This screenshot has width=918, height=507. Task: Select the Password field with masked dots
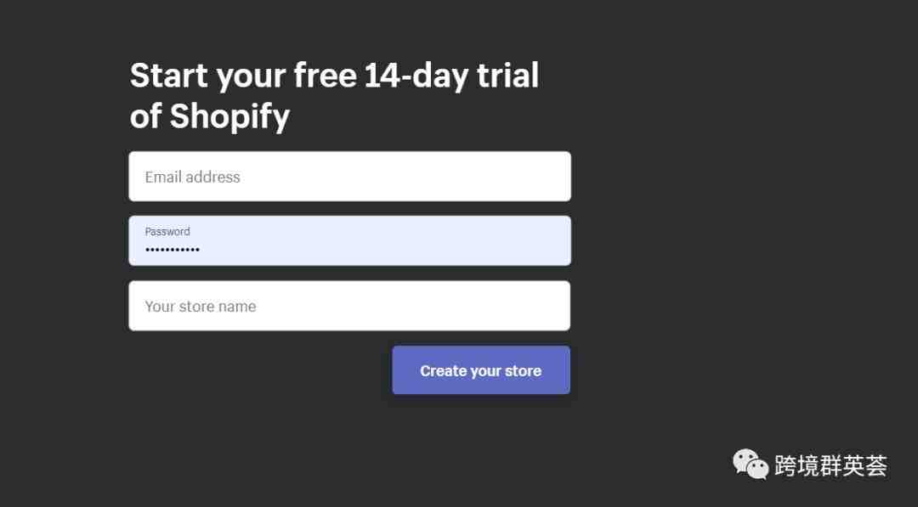[349, 241]
